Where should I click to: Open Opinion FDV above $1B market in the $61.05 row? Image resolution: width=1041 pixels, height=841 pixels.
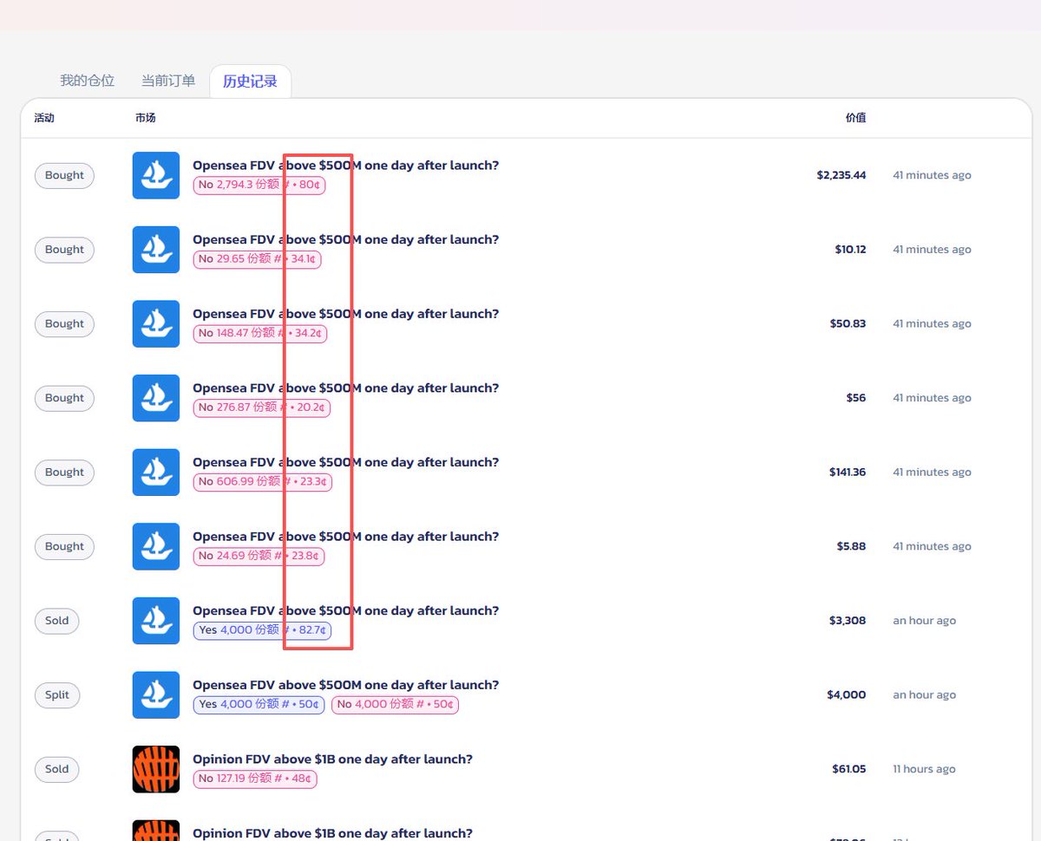332,760
